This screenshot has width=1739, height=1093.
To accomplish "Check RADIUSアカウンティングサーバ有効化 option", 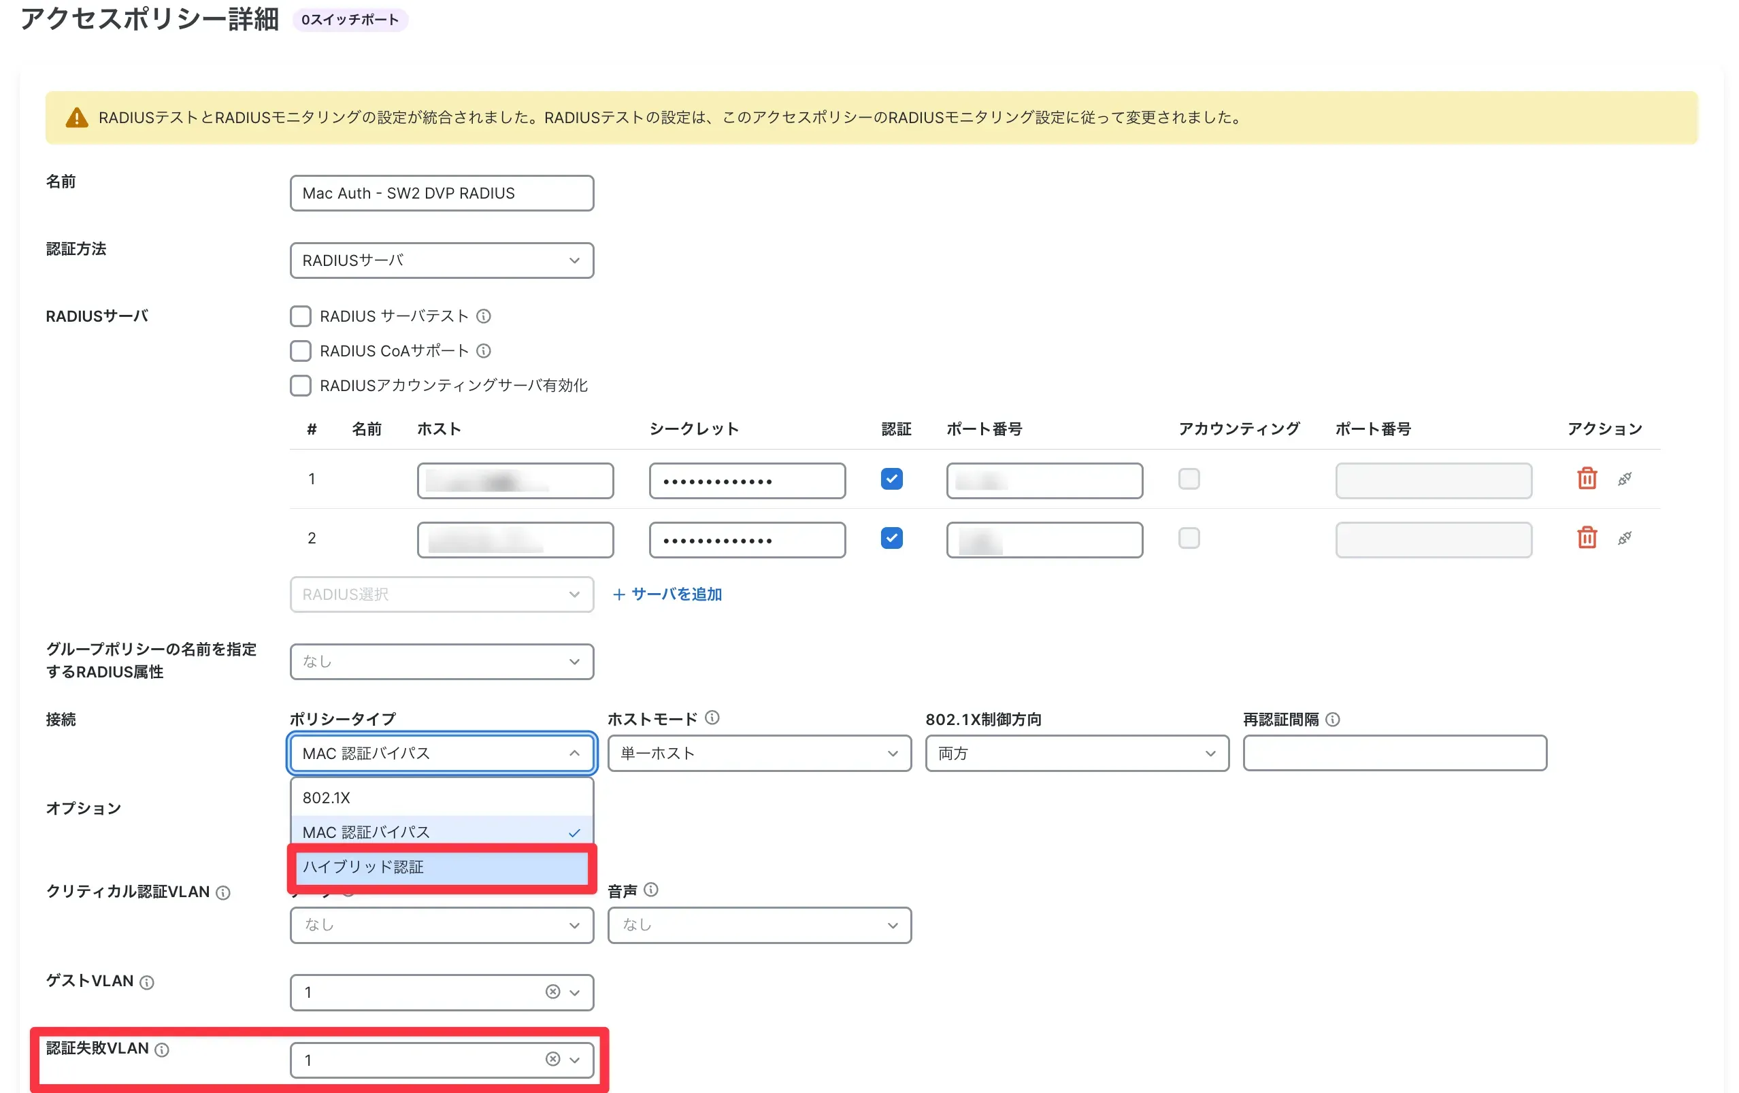I will click(x=301, y=386).
